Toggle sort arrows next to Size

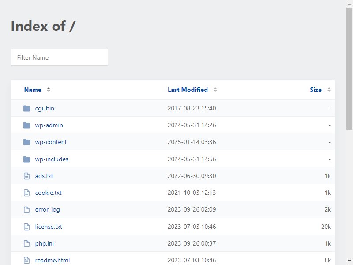pos(329,90)
